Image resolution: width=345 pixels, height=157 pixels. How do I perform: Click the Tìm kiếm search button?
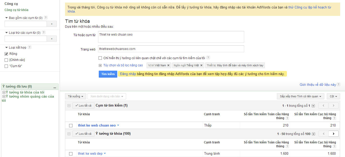(x=108, y=74)
